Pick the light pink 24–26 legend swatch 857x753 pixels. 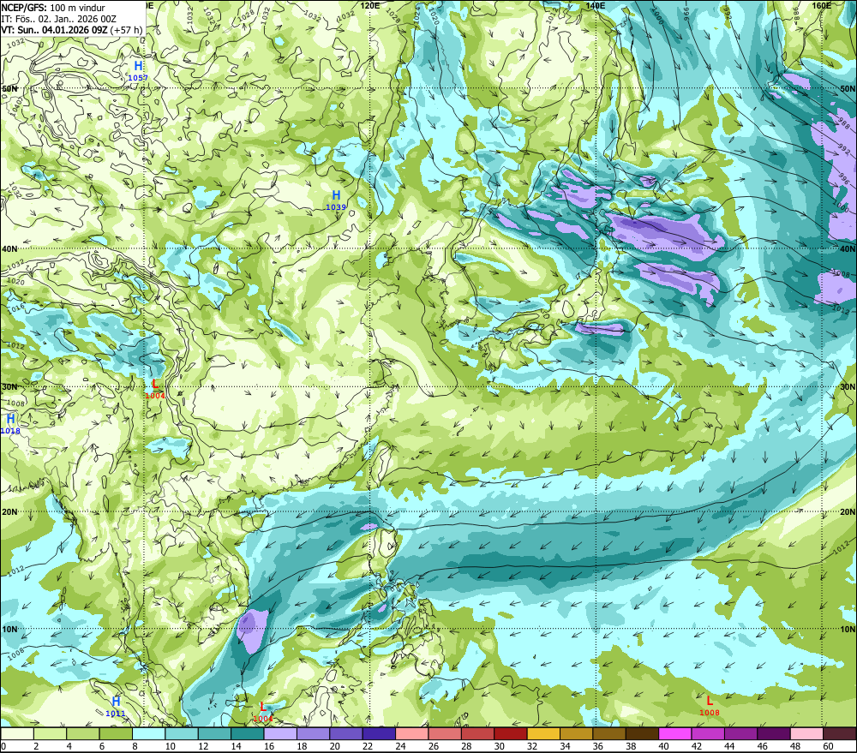tap(411, 733)
